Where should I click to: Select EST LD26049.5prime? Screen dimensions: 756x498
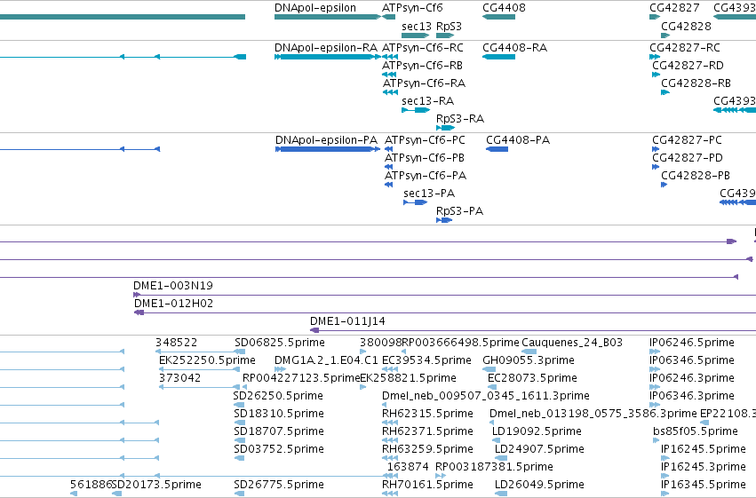(x=501, y=494)
